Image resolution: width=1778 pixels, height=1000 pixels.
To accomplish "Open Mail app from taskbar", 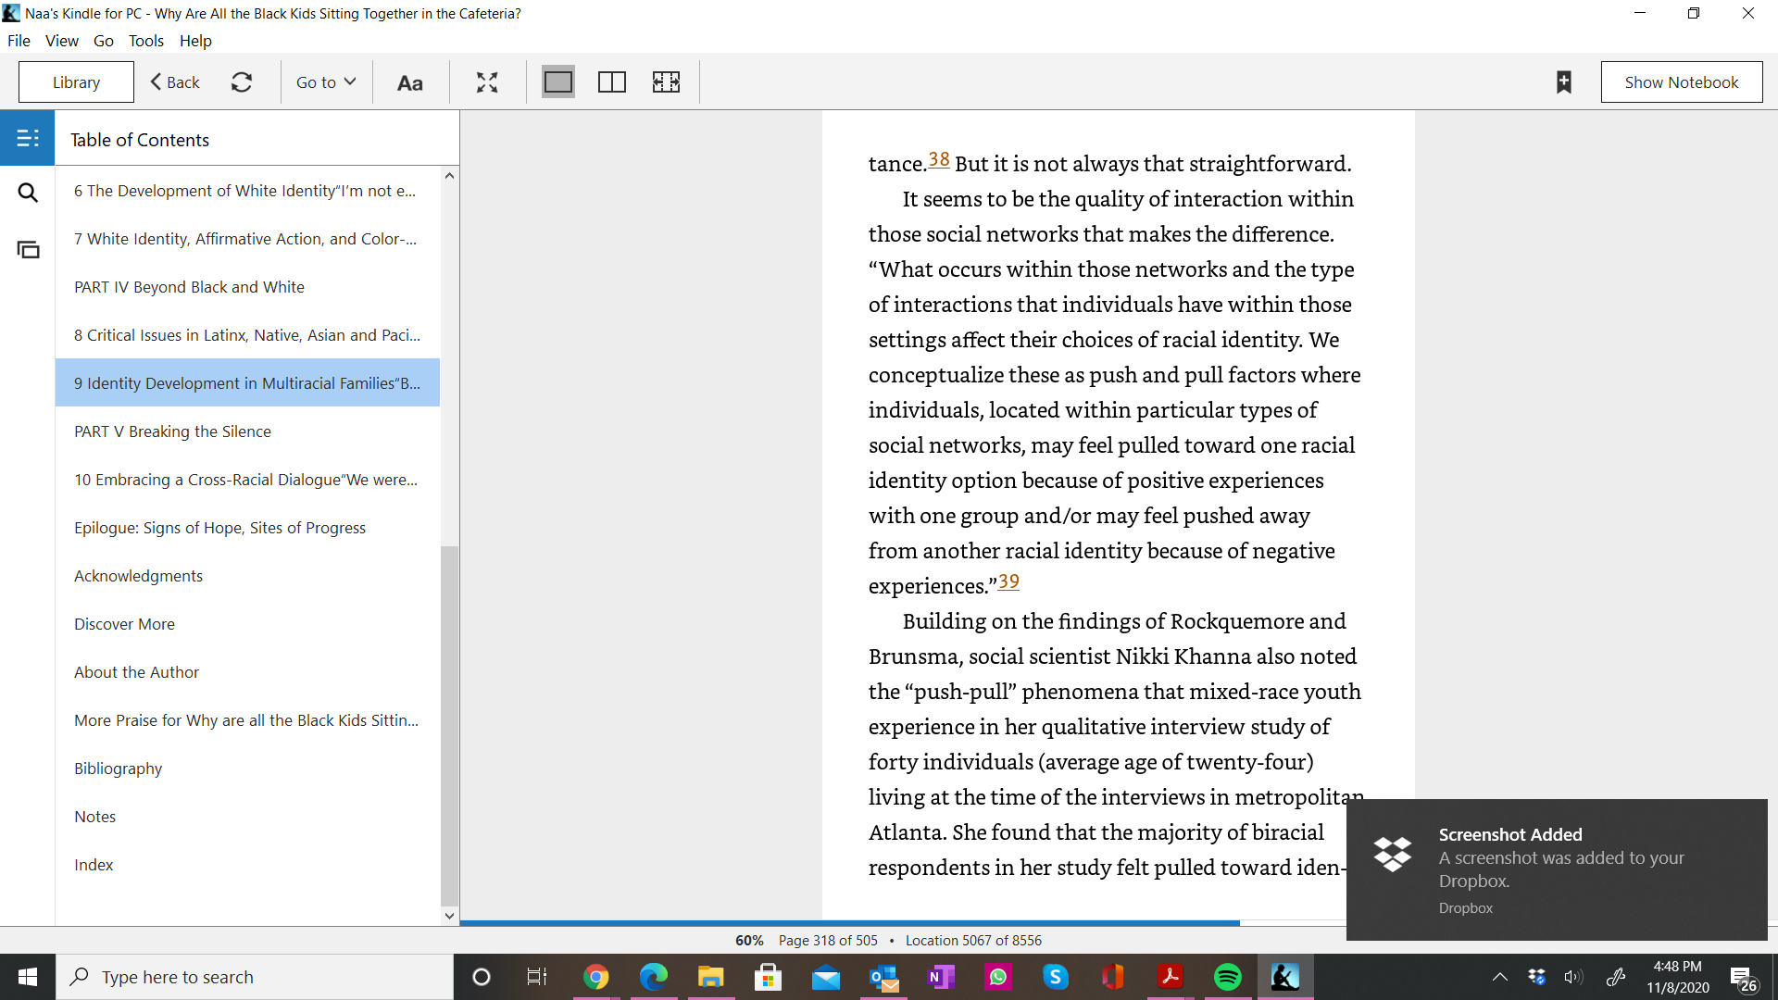I will click(x=825, y=977).
